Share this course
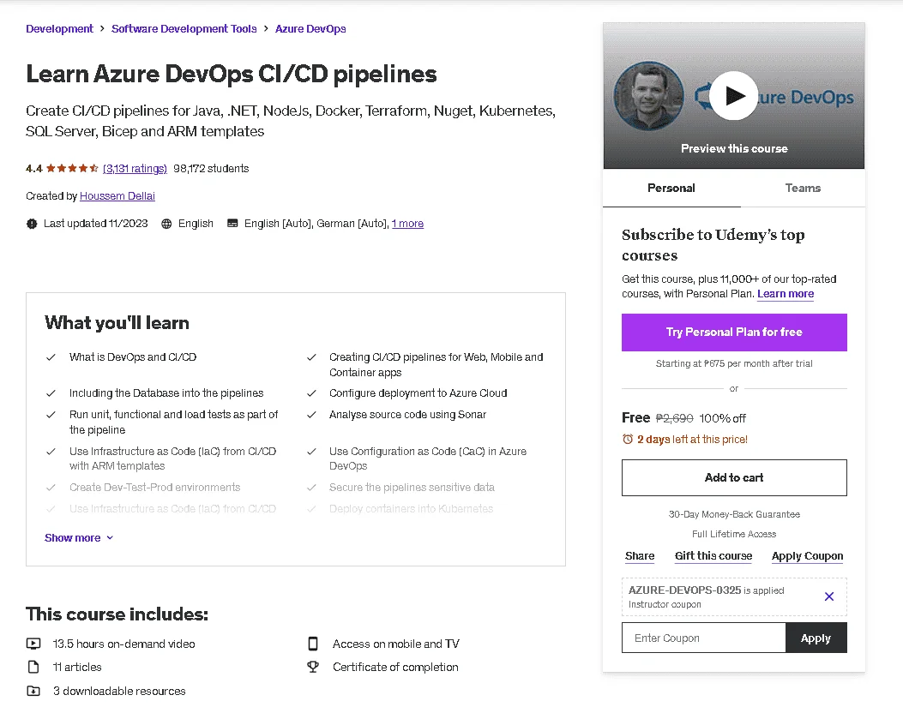The width and height of the screenshot is (903, 719). tap(640, 556)
